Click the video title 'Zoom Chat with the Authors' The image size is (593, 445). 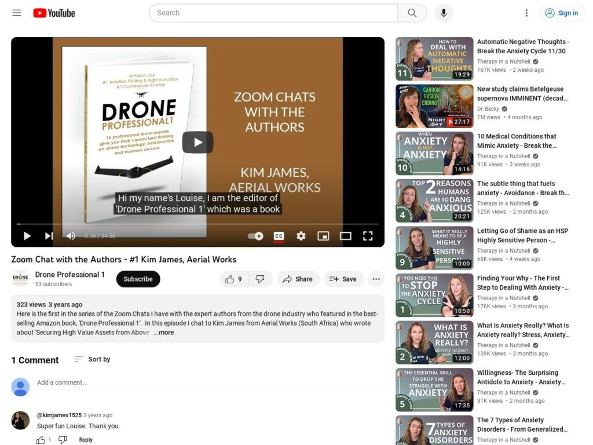pos(124,259)
